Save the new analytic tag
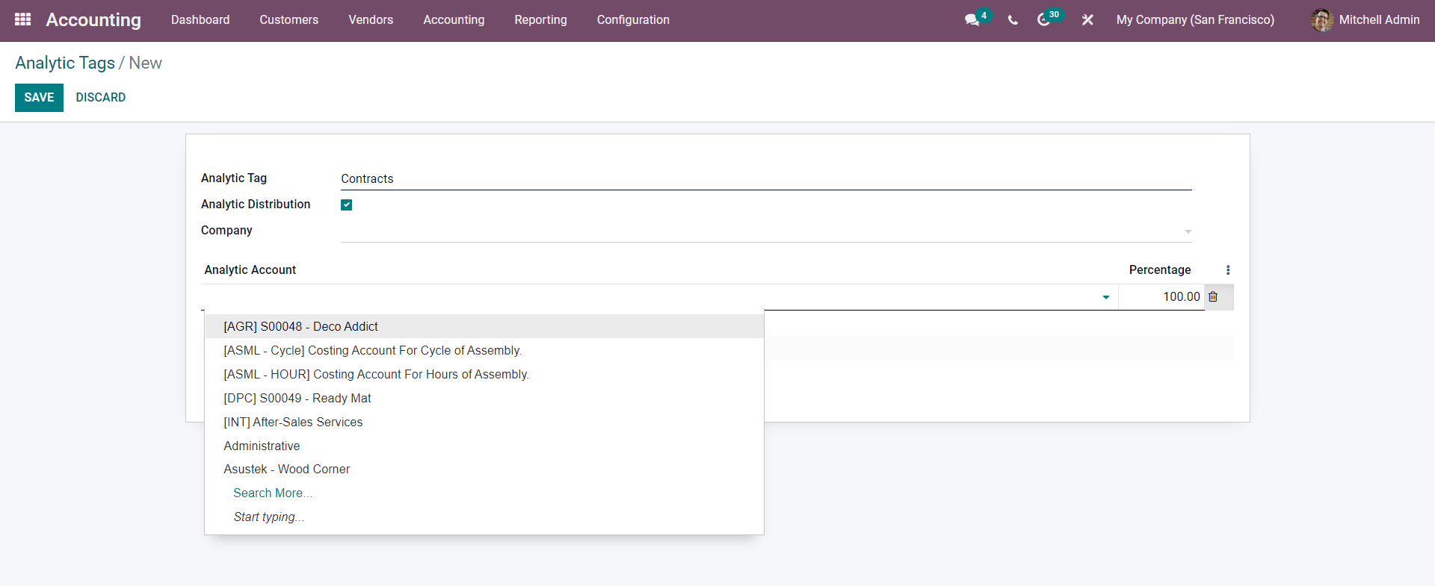Image resolution: width=1435 pixels, height=586 pixels. pyautogui.click(x=39, y=98)
